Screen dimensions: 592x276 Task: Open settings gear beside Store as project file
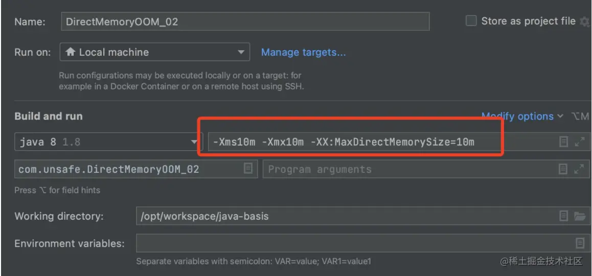click(x=584, y=21)
